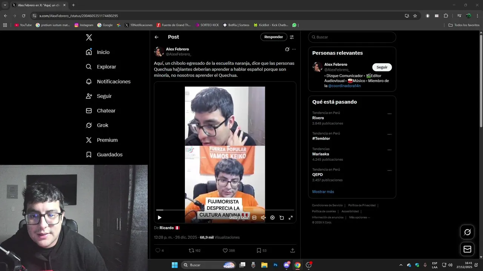Screen dimensions: 483x271
Task: Open Guardados bookmarks in the sidebar
Action: 104,155
